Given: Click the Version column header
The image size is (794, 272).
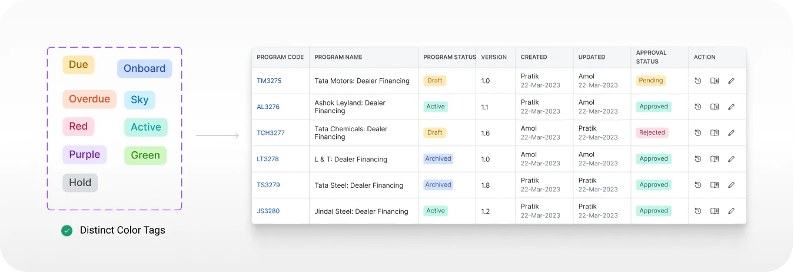Looking at the screenshot, I should coord(494,57).
